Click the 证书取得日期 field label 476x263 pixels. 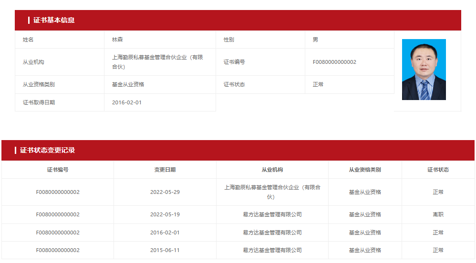pyautogui.click(x=39, y=102)
